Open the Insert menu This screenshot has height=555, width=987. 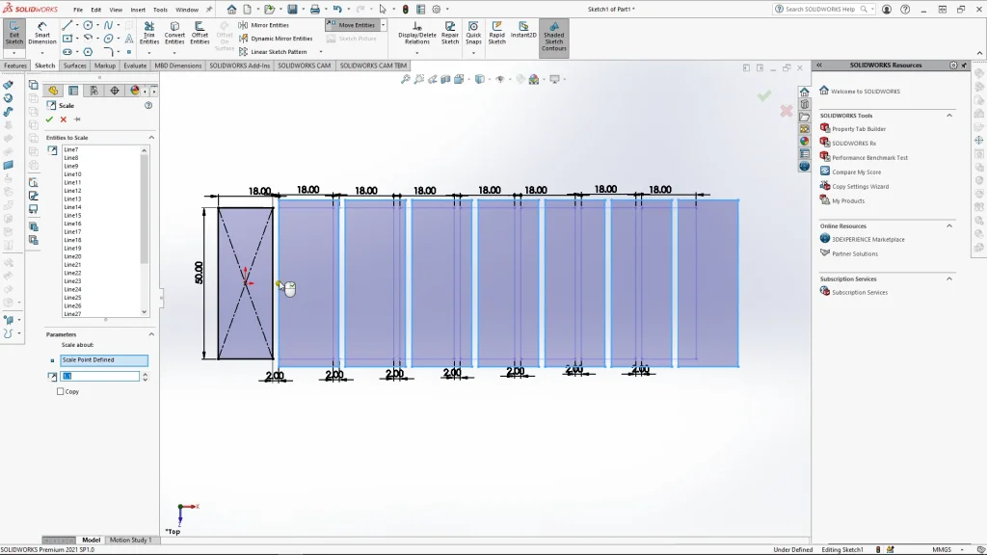tap(139, 10)
